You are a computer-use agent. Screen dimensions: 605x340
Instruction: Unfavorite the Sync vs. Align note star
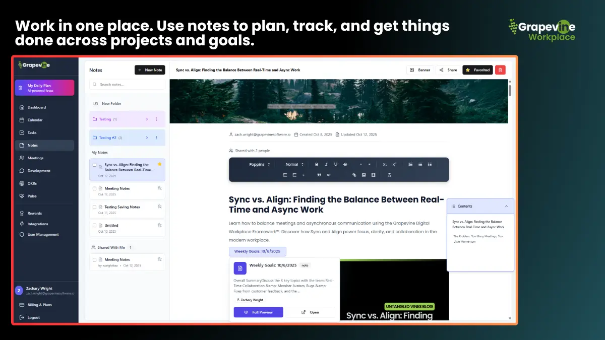(x=160, y=164)
